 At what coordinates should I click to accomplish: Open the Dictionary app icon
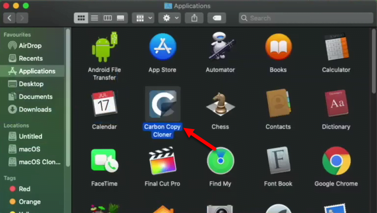click(x=336, y=103)
